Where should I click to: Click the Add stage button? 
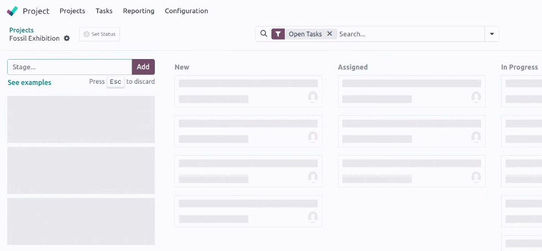click(143, 67)
